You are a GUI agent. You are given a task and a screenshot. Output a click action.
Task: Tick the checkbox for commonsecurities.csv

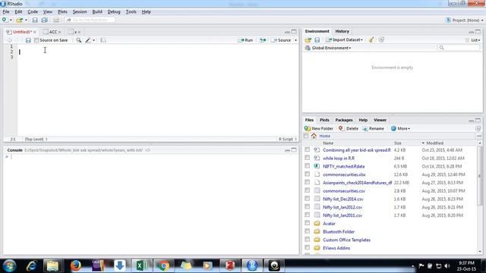click(x=307, y=190)
